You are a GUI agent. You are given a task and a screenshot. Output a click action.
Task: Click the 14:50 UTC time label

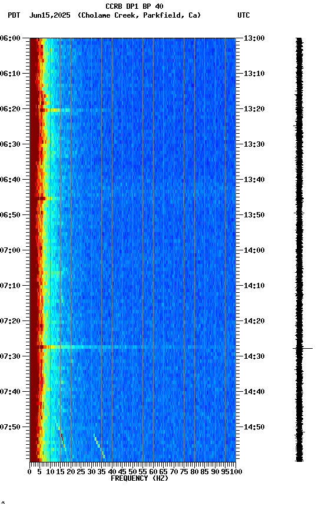[254, 428]
